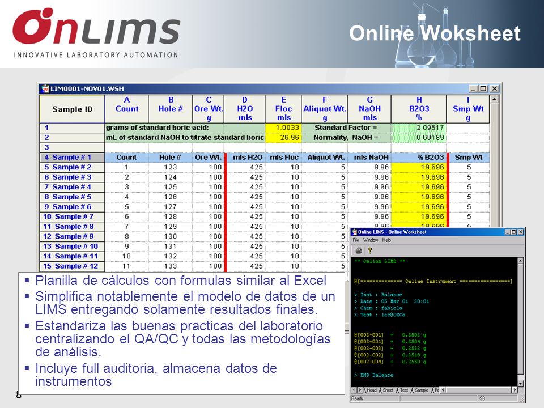544x408 pixels.
Task: Select row header '10 Sample # 7'
Action: (72, 217)
